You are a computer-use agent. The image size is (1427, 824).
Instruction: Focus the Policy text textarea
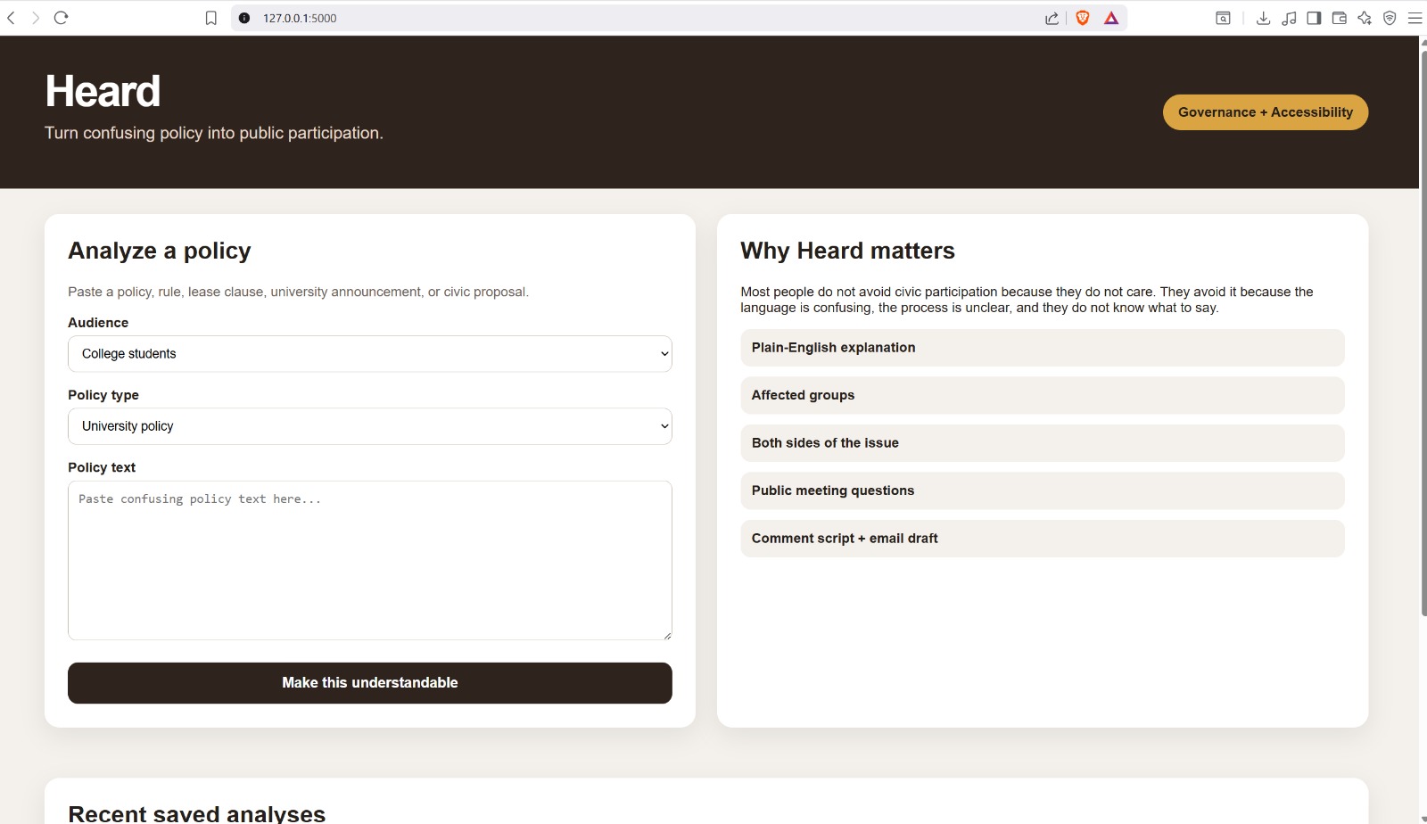click(370, 561)
